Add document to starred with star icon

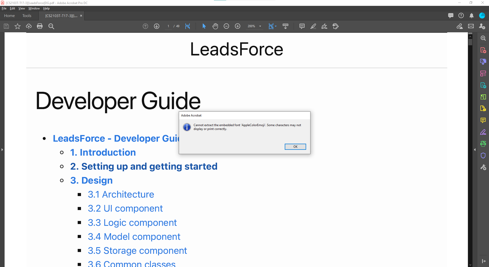click(x=18, y=26)
